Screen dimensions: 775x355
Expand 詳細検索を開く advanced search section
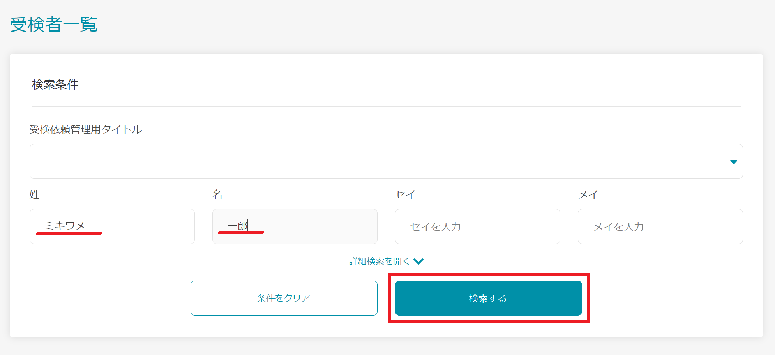(x=379, y=261)
